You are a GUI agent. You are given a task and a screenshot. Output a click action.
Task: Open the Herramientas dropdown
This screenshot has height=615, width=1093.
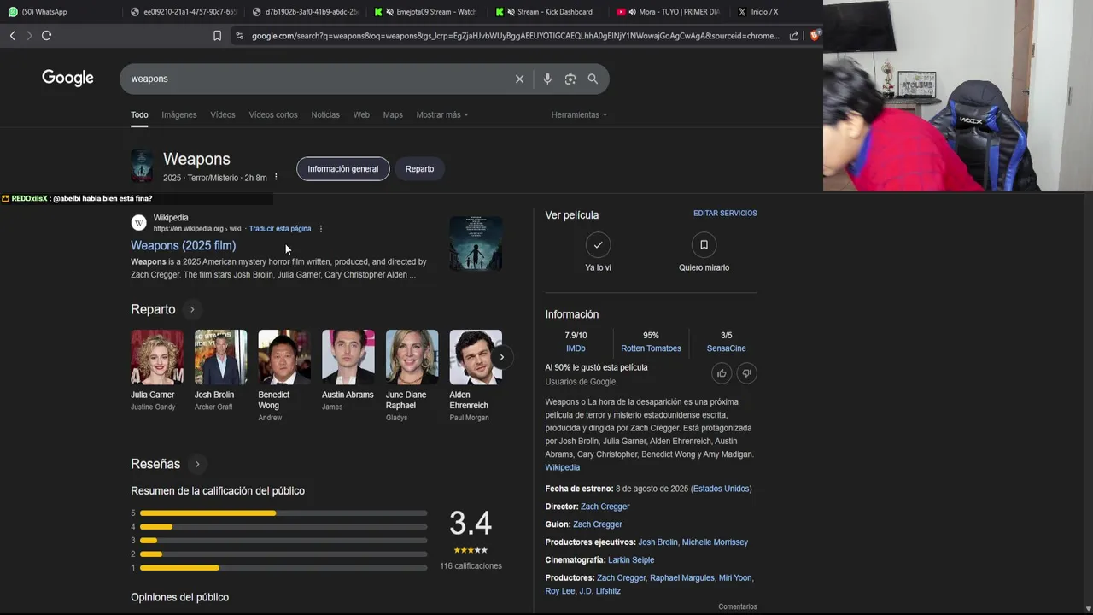(x=579, y=114)
